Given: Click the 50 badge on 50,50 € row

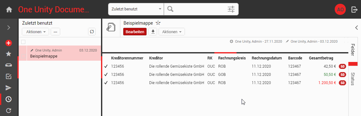Looking at the screenshot, I should pyautogui.click(x=342, y=74).
